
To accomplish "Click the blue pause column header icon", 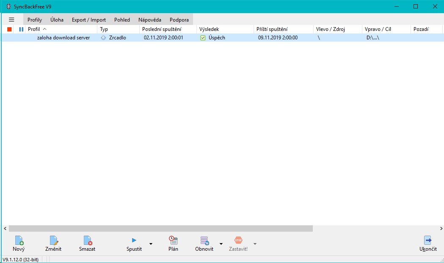I will pyautogui.click(x=21, y=29).
